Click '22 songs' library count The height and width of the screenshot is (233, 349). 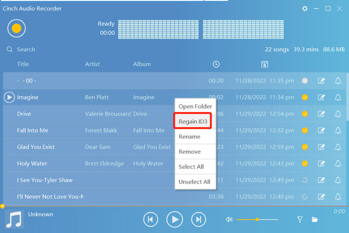[277, 50]
